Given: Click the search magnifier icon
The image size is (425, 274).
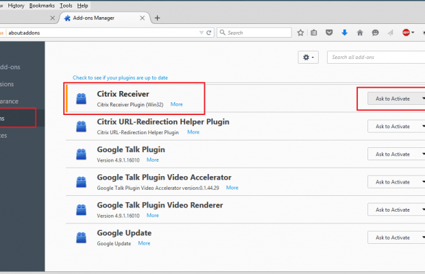Looking at the screenshot, I should point(222,32).
